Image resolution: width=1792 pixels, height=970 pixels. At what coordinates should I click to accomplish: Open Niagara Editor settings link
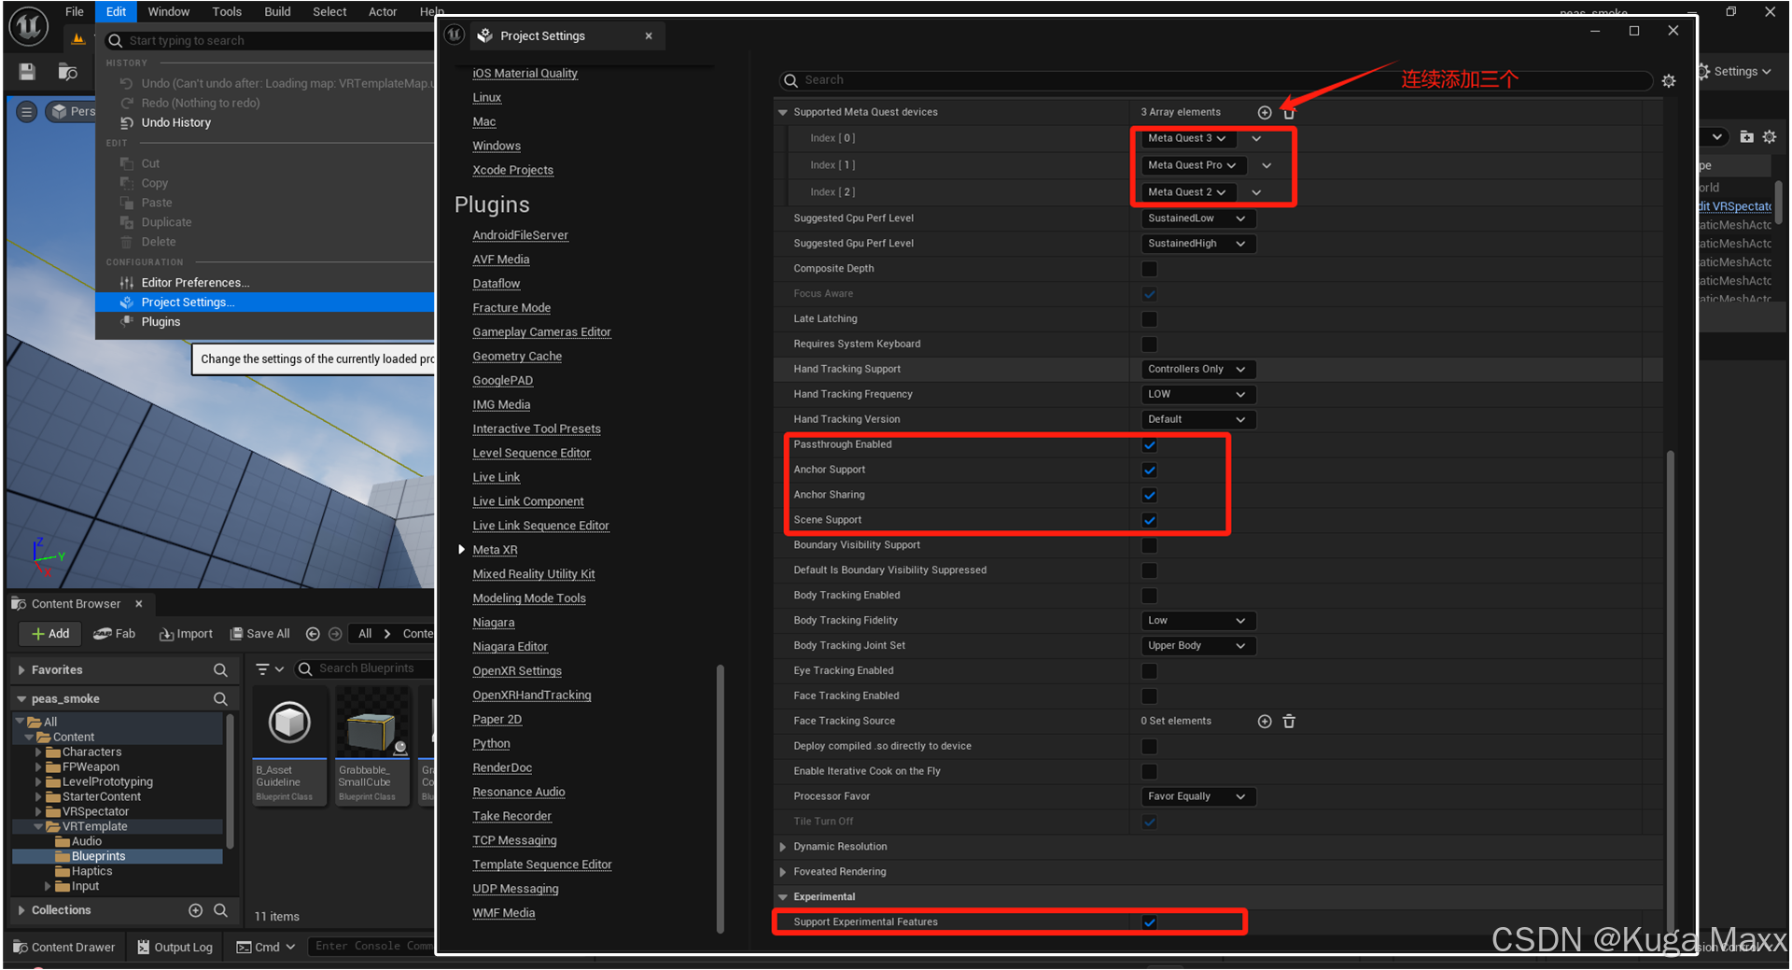click(x=510, y=647)
